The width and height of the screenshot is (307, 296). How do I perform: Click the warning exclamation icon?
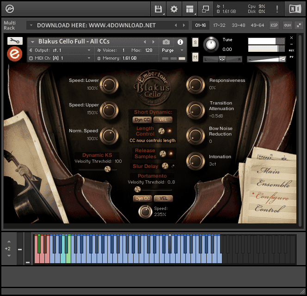277,9
